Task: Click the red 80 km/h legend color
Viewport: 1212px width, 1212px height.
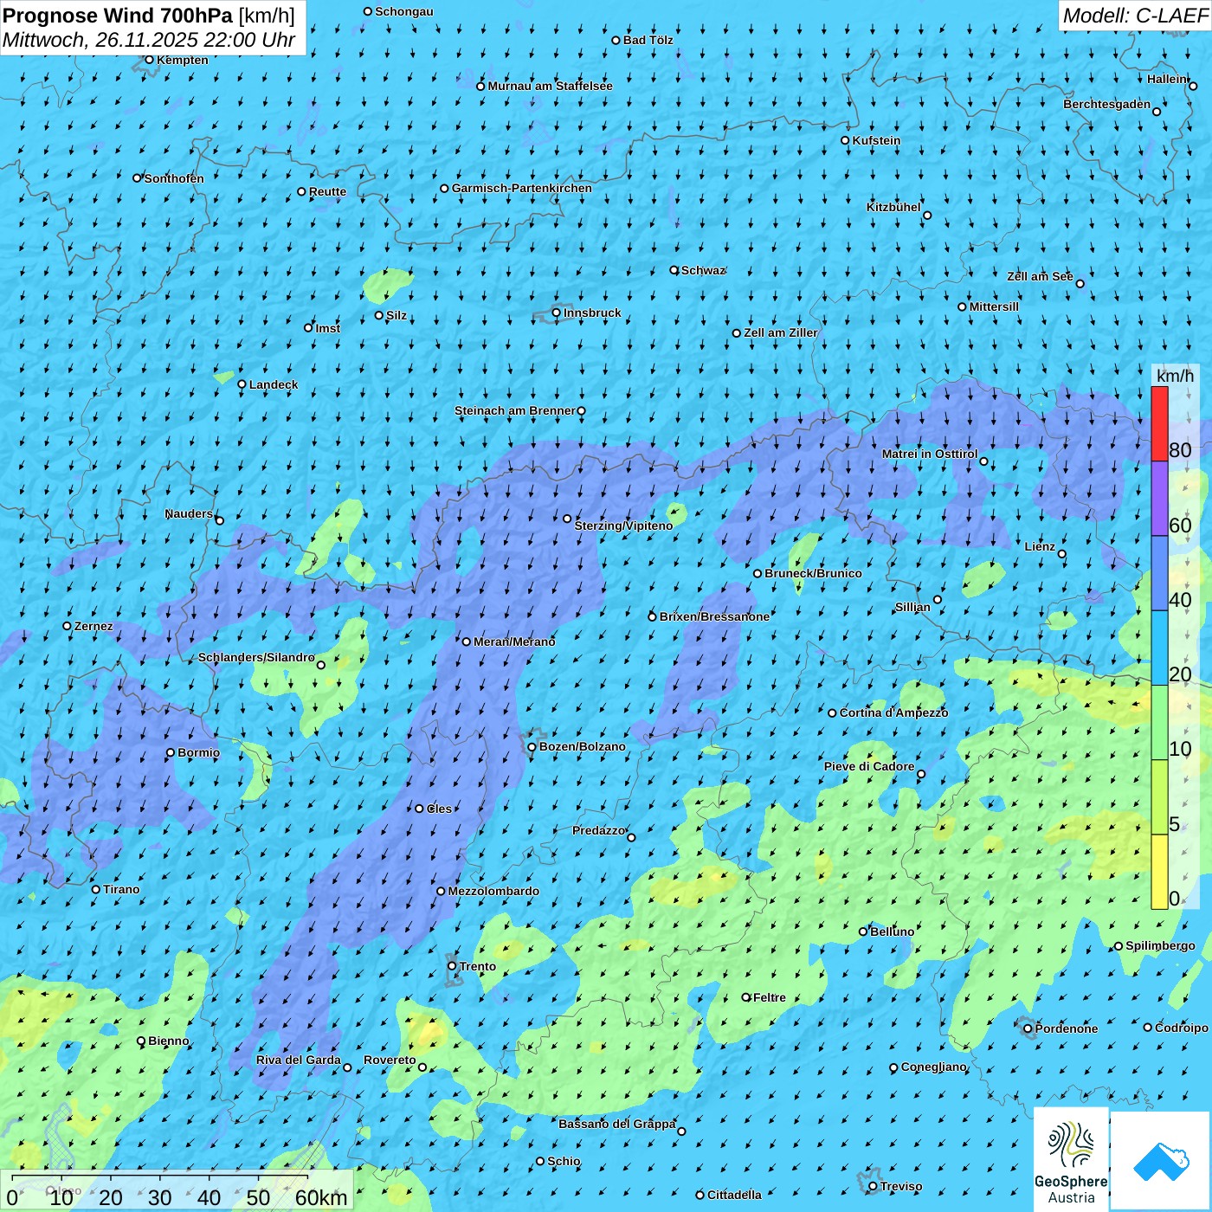Action: click(x=1159, y=423)
